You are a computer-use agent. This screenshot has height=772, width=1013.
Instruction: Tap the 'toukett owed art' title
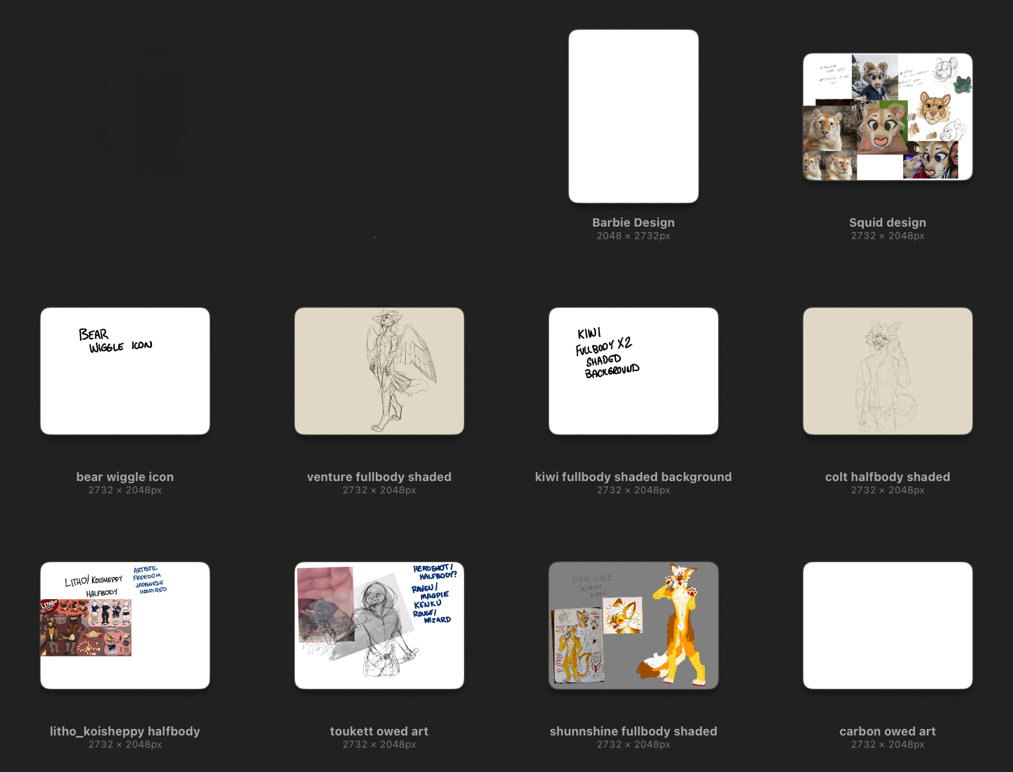tap(379, 731)
